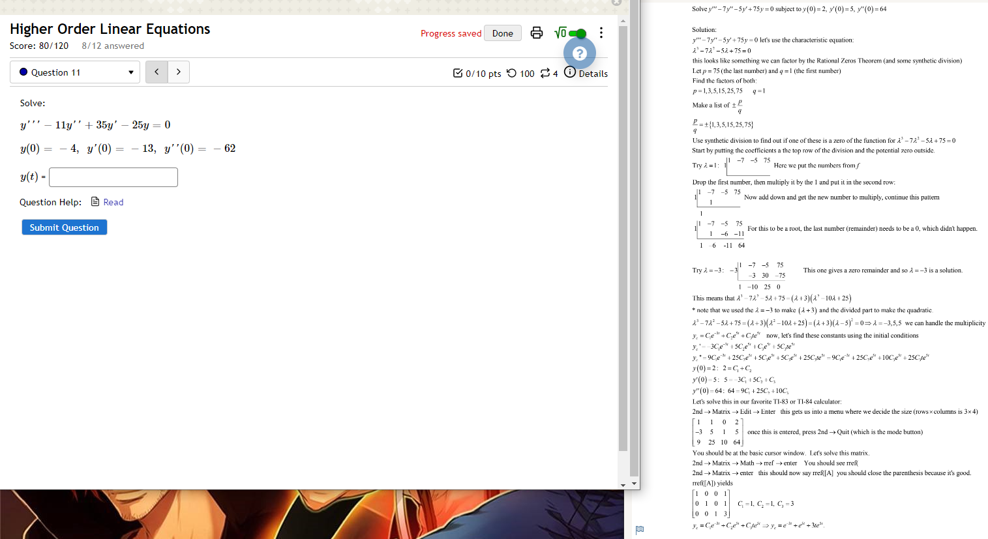Image resolution: width=988 pixels, height=539 pixels.
Task: Click the 'Question Help:' label
Action: click(x=51, y=202)
